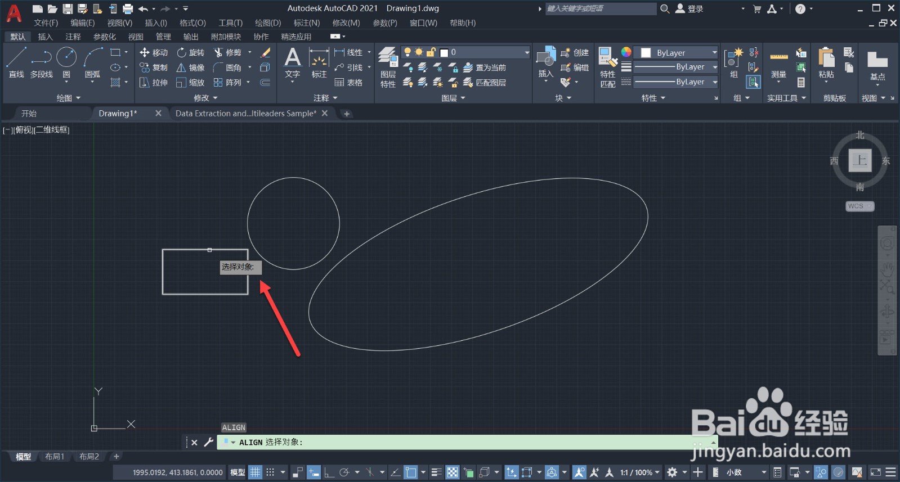Viewport: 900px width, 482px height.
Task: Click the Move (移动) tool
Action: pos(154,52)
